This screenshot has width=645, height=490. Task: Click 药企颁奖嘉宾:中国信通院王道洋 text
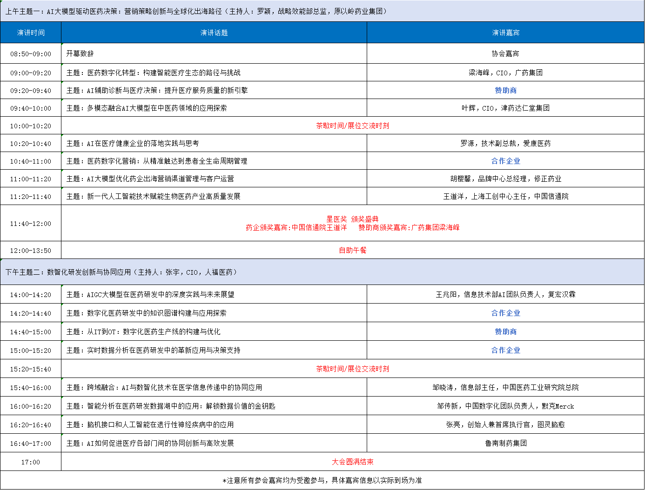pyautogui.click(x=296, y=227)
